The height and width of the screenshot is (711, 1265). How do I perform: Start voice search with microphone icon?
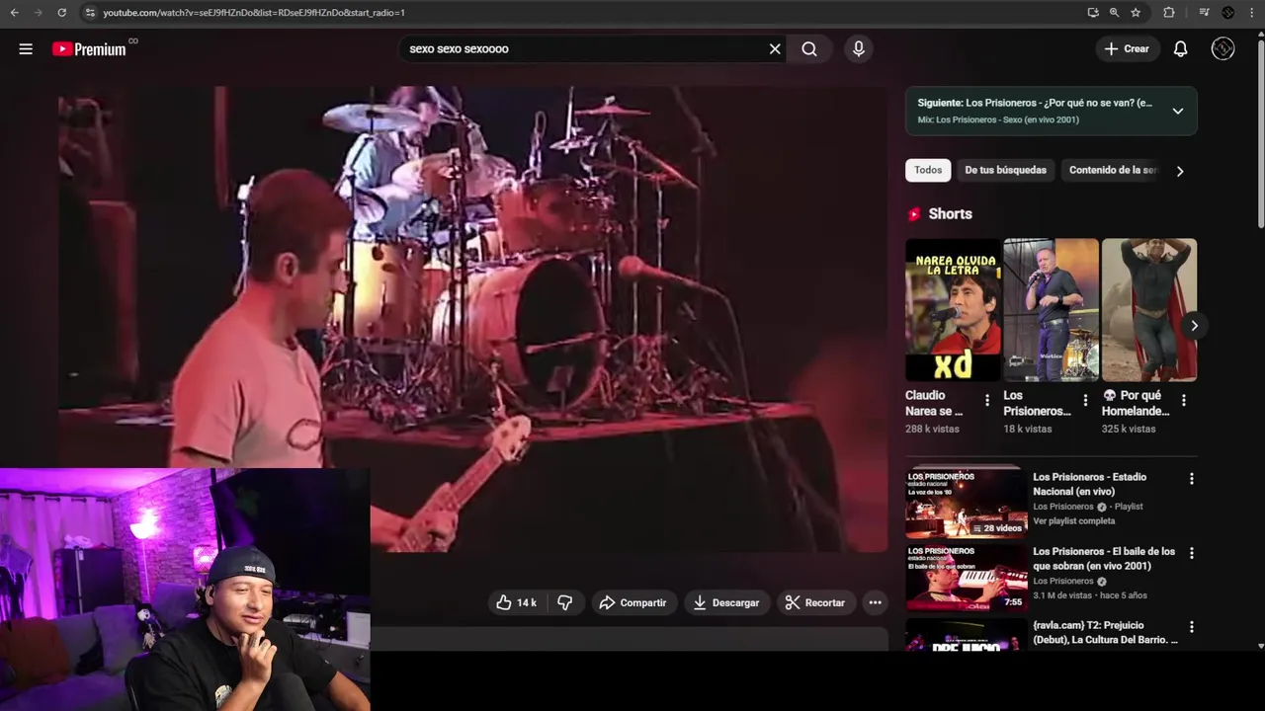(858, 48)
